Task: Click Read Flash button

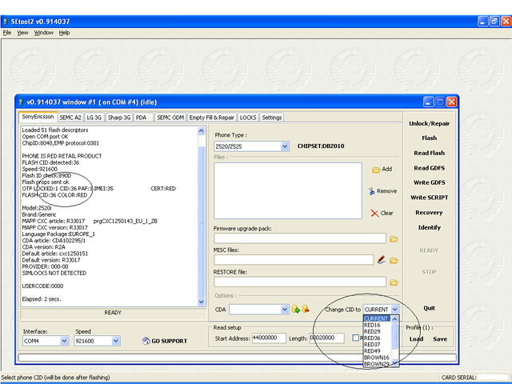Action: tap(429, 153)
